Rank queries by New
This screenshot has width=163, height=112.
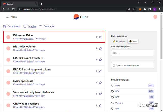(x=133, y=41)
